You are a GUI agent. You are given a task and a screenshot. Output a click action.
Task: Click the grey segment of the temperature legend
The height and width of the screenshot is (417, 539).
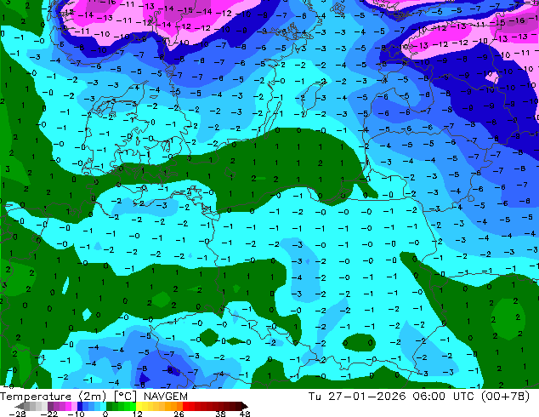(31, 406)
